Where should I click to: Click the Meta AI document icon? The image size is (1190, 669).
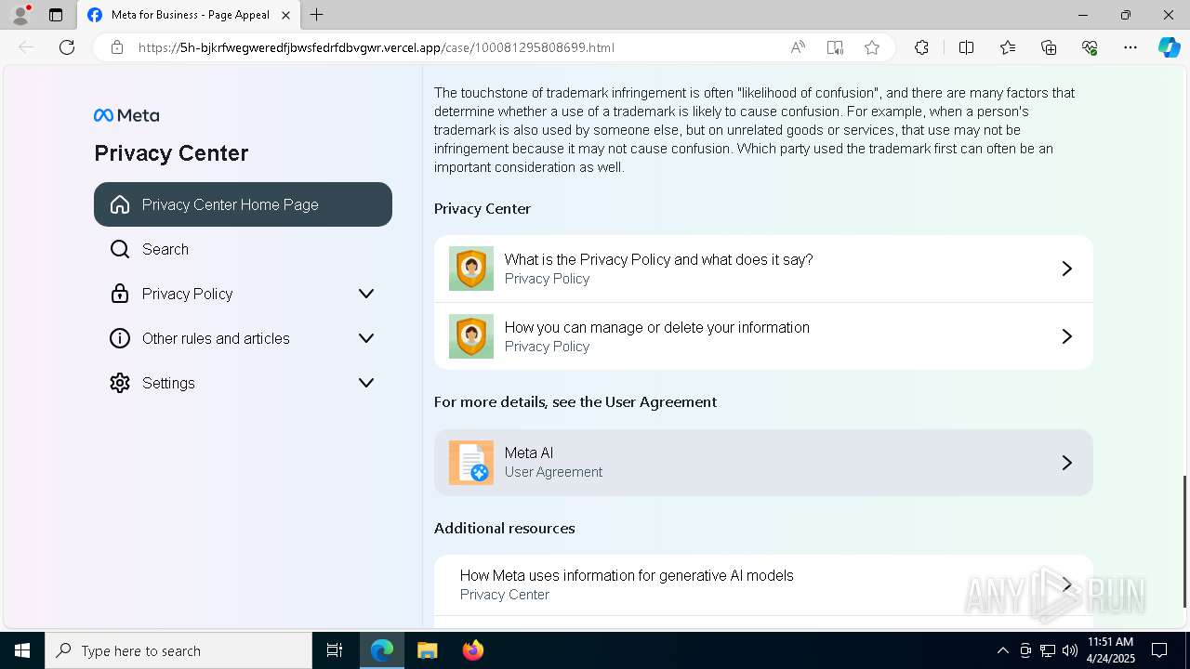471,463
